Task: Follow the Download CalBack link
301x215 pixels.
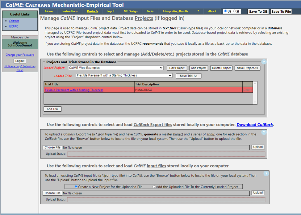Action: (x=255, y=125)
